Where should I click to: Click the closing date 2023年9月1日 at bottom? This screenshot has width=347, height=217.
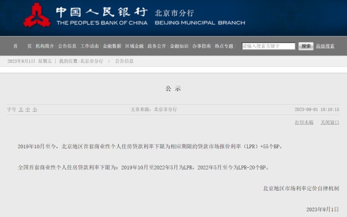click(323, 209)
